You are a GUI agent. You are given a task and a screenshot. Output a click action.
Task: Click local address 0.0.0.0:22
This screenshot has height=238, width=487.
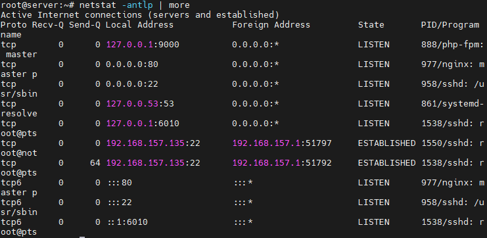click(132, 84)
